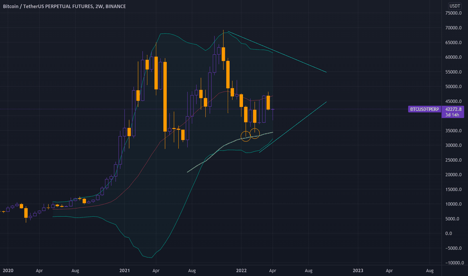
Task: Click the 60000.0 price axis label
Action: pyautogui.click(x=453, y=57)
